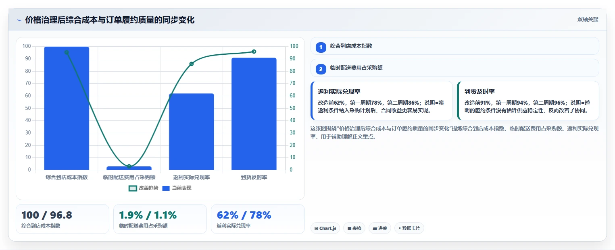Image resolution: width=615 pixels, height=250 pixels.
Task: Select list item 临时配送费用占采购额
Action: click(x=455, y=68)
